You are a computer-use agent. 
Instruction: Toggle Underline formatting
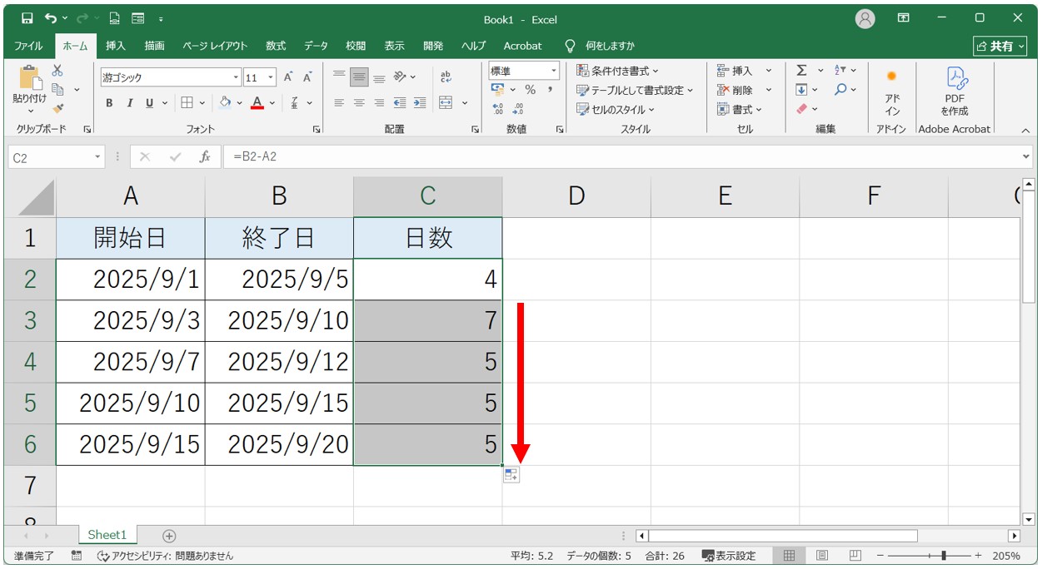[150, 103]
